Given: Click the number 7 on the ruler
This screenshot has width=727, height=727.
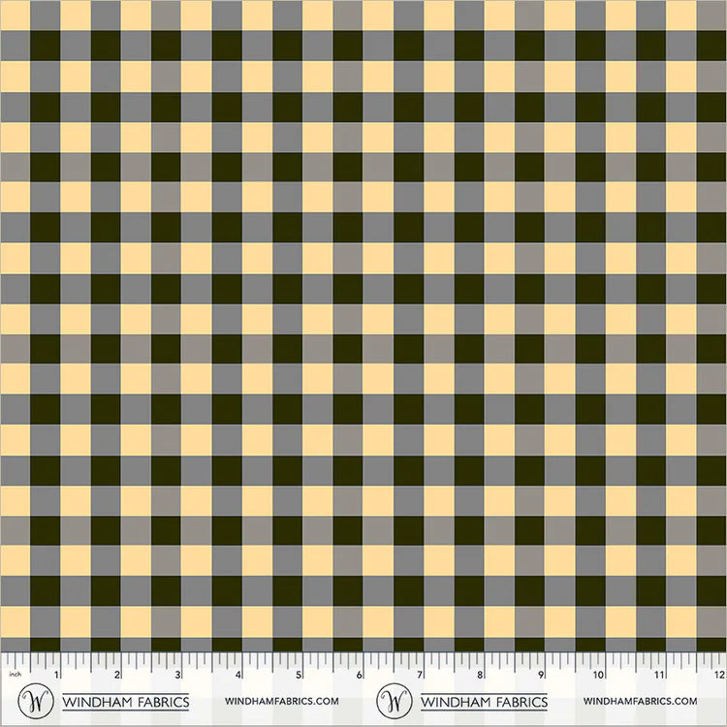Looking at the screenshot, I should pyautogui.click(x=420, y=675).
